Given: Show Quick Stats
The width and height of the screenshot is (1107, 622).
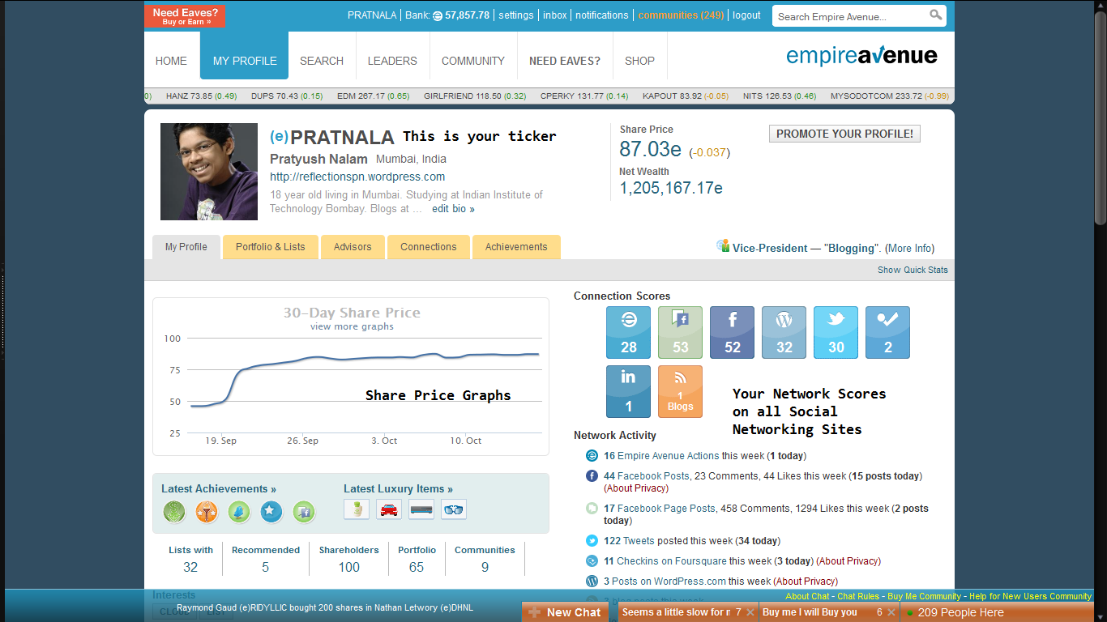Looking at the screenshot, I should click(x=913, y=270).
